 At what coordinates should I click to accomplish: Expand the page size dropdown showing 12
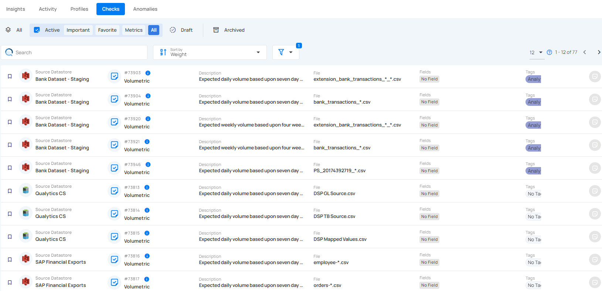click(x=535, y=52)
